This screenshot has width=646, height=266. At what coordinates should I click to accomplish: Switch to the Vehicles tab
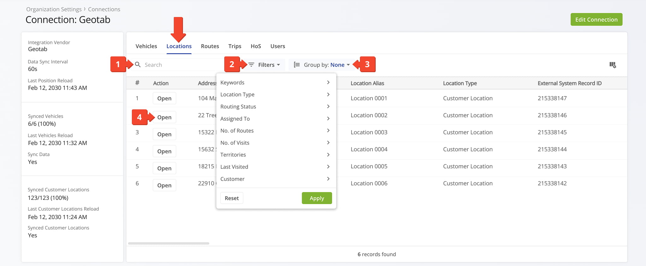click(146, 46)
